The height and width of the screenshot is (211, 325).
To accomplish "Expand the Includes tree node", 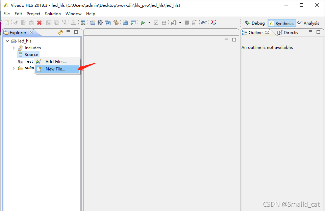I will [x=14, y=48].
